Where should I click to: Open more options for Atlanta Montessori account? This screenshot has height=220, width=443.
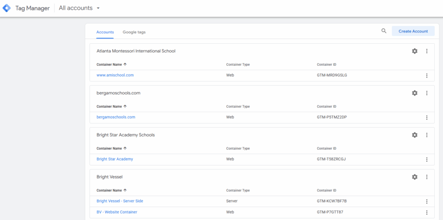427,51
